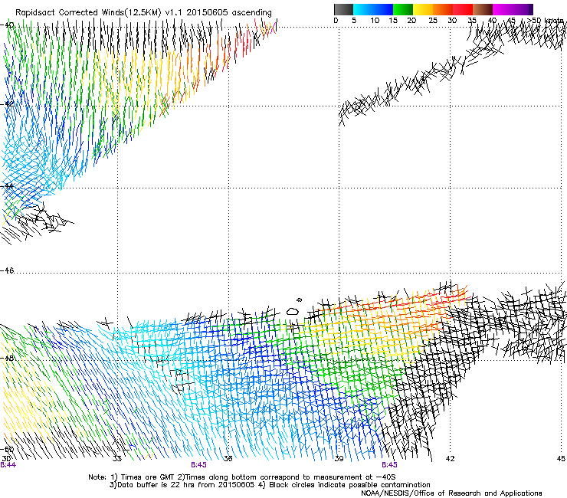567x498 pixels.
Task: Choose the magenta 40-45 knots legend segment
Action: click(503, 9)
